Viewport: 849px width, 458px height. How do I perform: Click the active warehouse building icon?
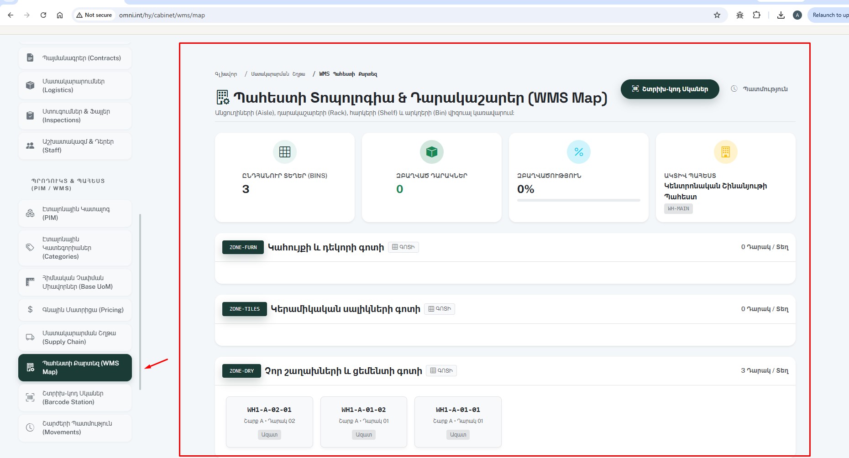pos(726,152)
